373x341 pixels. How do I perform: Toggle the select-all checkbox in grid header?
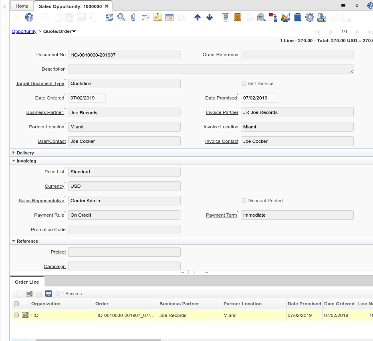16,304
